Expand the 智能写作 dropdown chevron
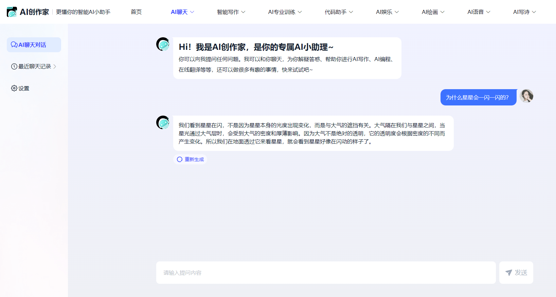 click(x=243, y=12)
